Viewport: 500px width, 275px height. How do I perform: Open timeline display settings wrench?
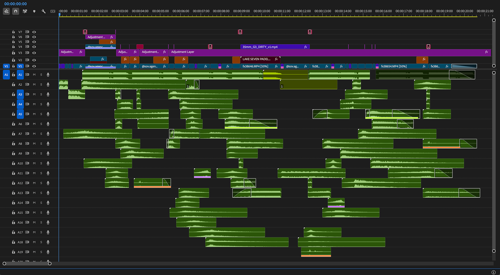click(43, 11)
